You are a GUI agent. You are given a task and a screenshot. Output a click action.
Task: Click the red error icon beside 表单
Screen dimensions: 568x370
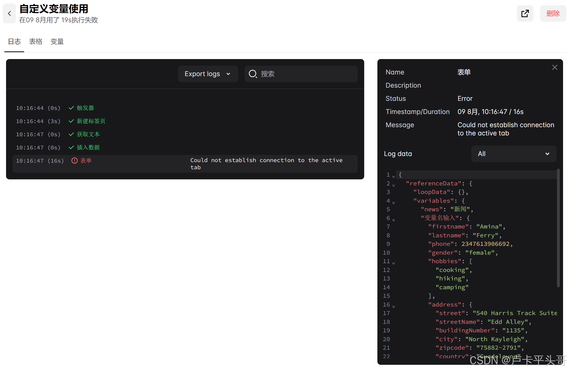74,161
